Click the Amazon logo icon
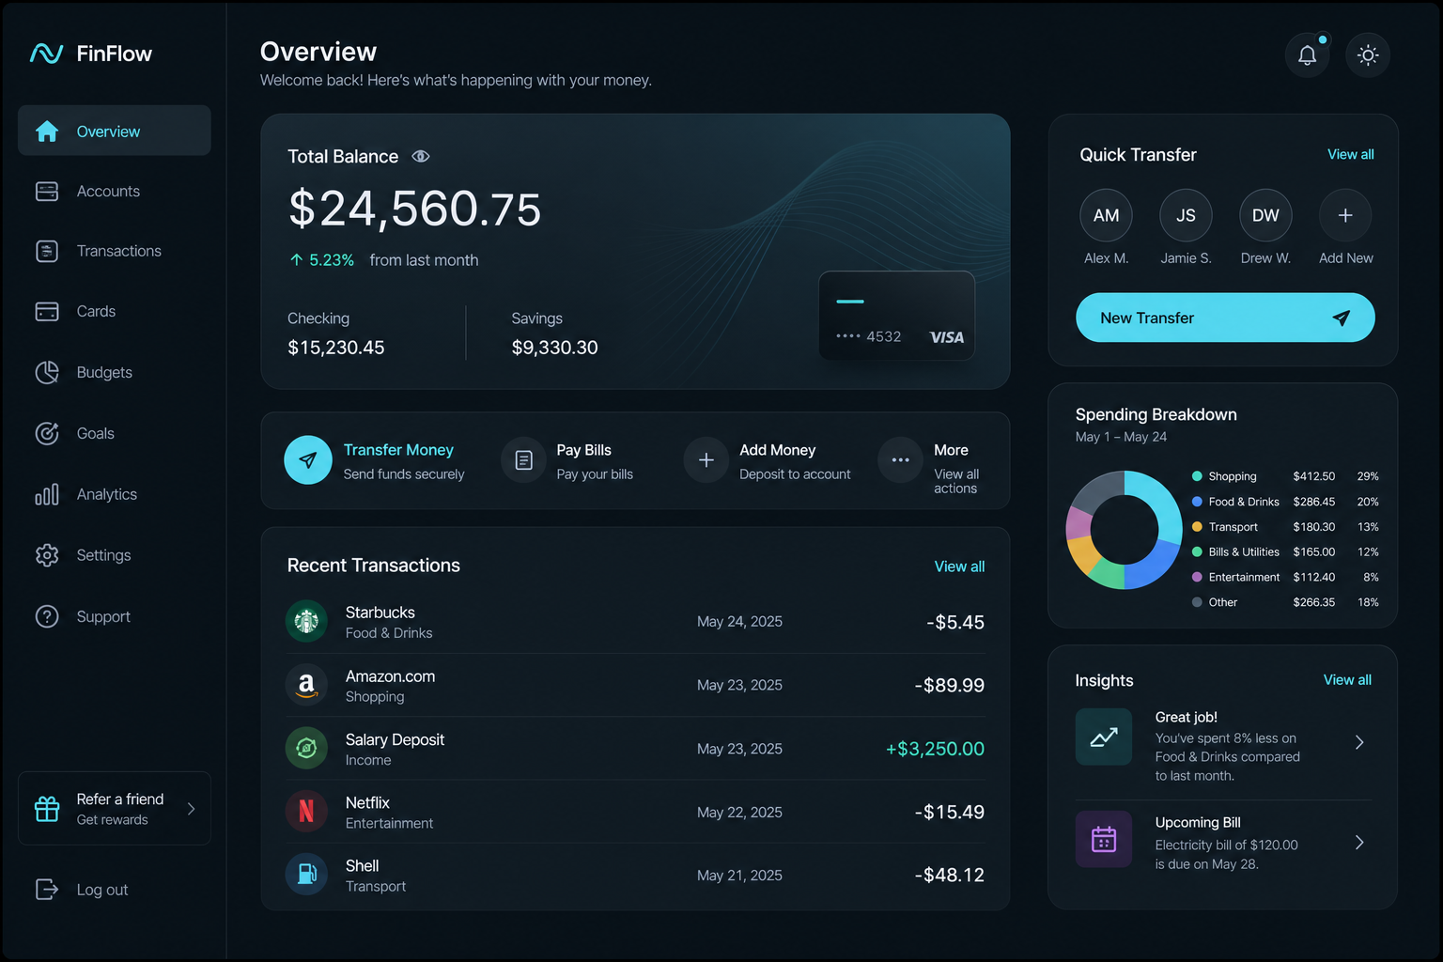1443x962 pixels. [306, 685]
